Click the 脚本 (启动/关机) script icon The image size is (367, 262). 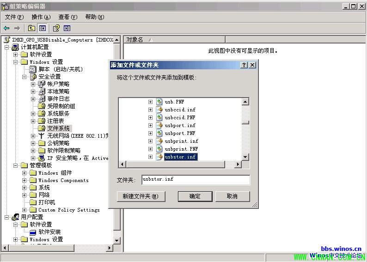[x=33, y=69]
